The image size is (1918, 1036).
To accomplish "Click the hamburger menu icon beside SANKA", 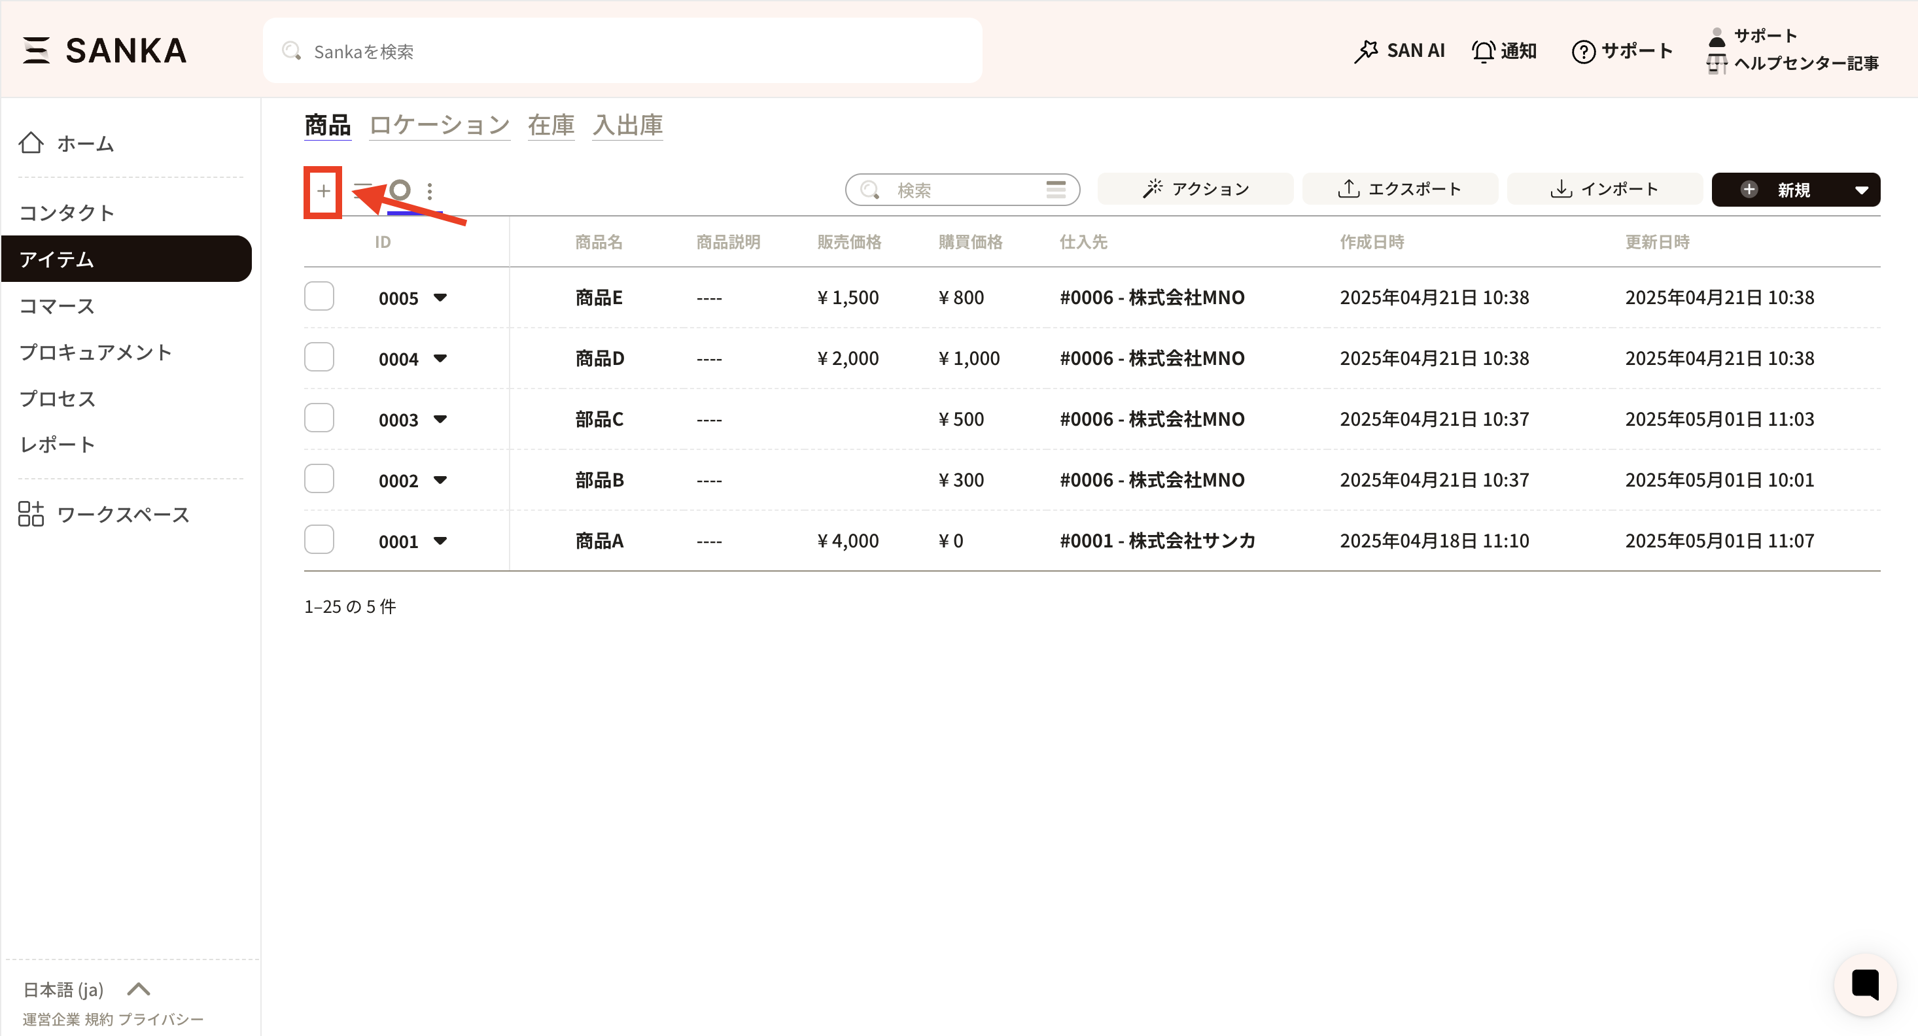I will (36, 50).
